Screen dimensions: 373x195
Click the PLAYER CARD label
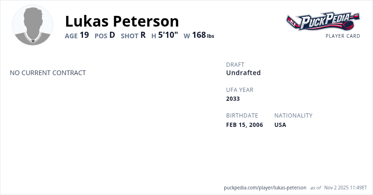[343, 36]
